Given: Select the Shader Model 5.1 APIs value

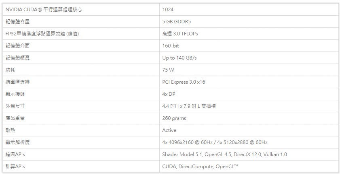Looking at the screenshot, I should coord(224,154).
